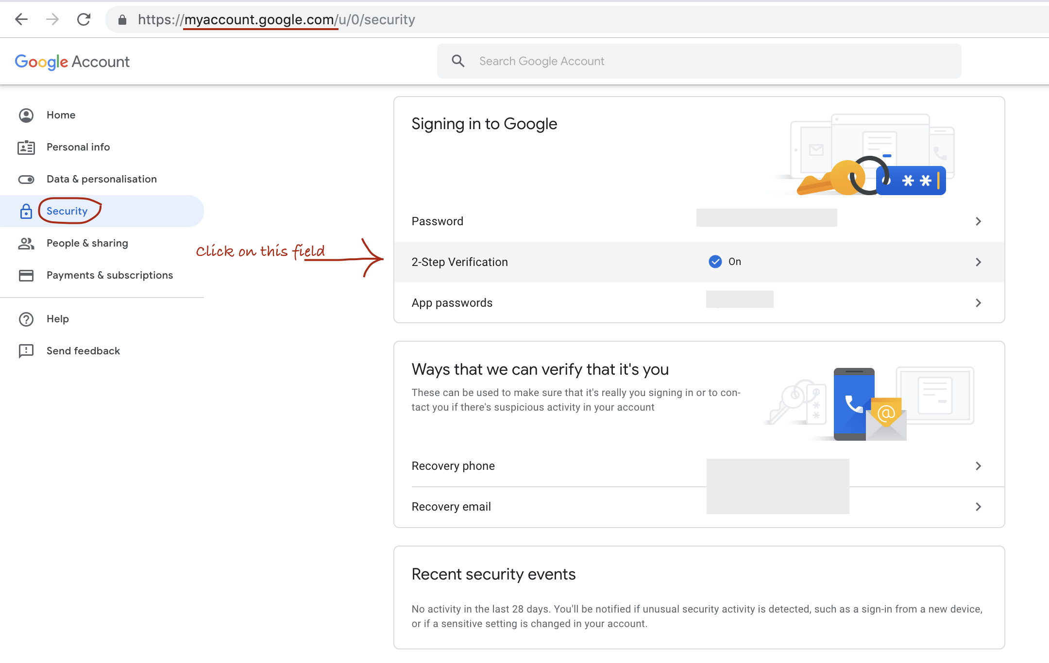The width and height of the screenshot is (1049, 663).
Task: Click the Send feedback icon in sidebar
Action: pos(26,350)
